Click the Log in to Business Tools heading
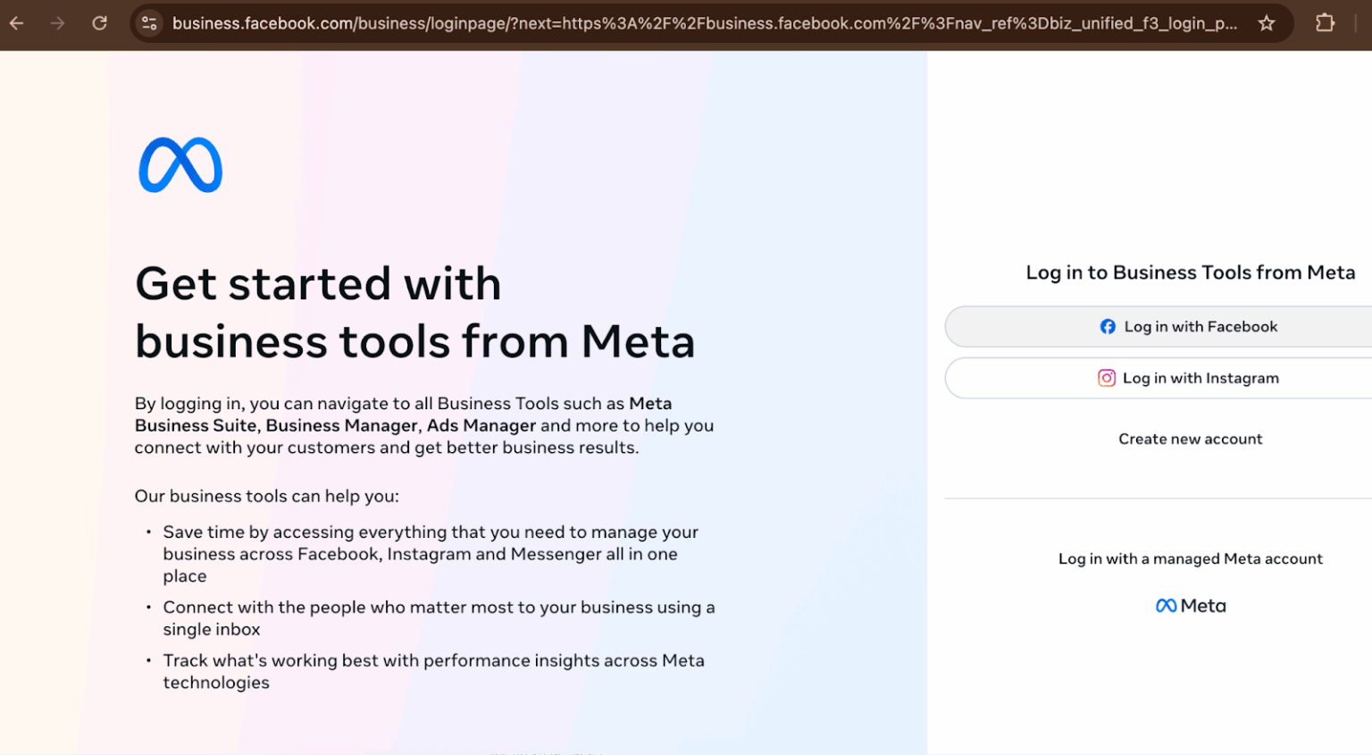 1191,273
